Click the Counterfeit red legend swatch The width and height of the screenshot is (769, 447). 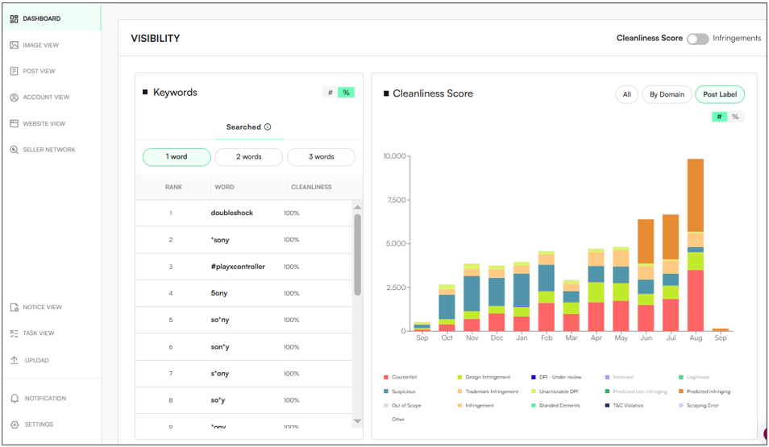(x=387, y=377)
